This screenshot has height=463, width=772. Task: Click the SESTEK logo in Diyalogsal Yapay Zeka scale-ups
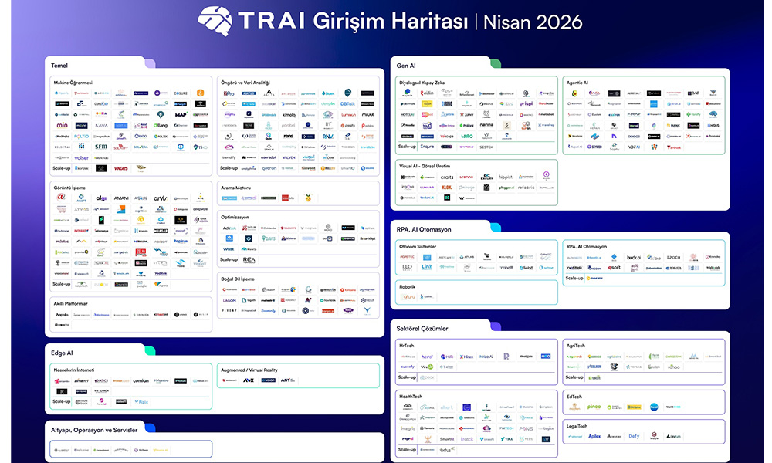(x=486, y=147)
